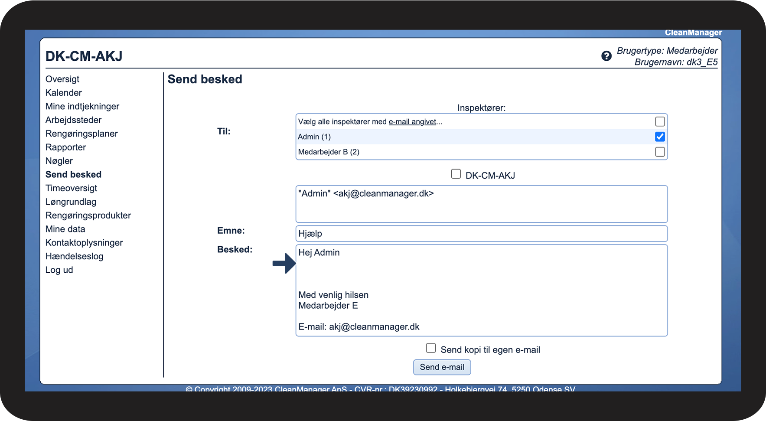Open Rengøringsprodukter page
766x421 pixels.
(x=88, y=215)
